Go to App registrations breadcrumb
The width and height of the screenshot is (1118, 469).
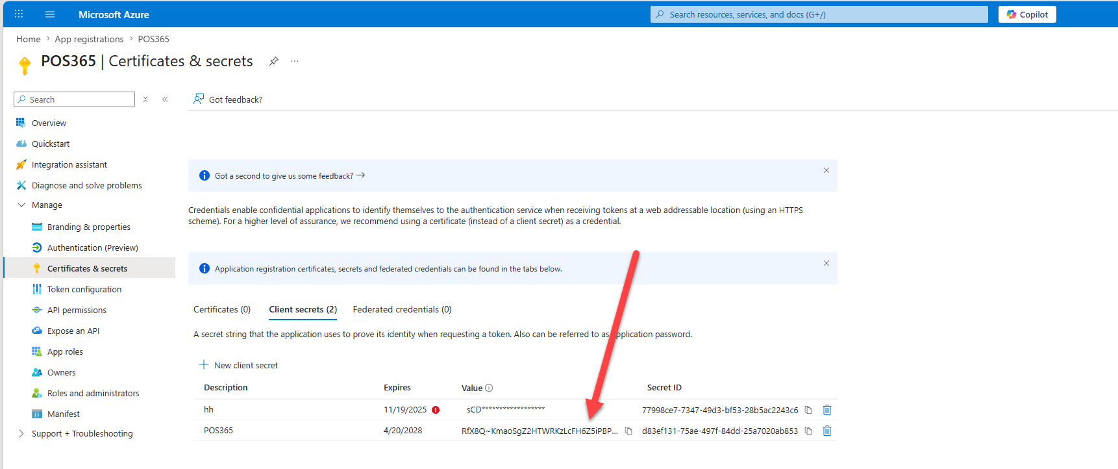[89, 39]
